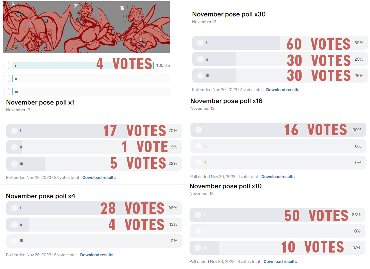
Task: Select radio option i in top poll
Action: coord(7,65)
